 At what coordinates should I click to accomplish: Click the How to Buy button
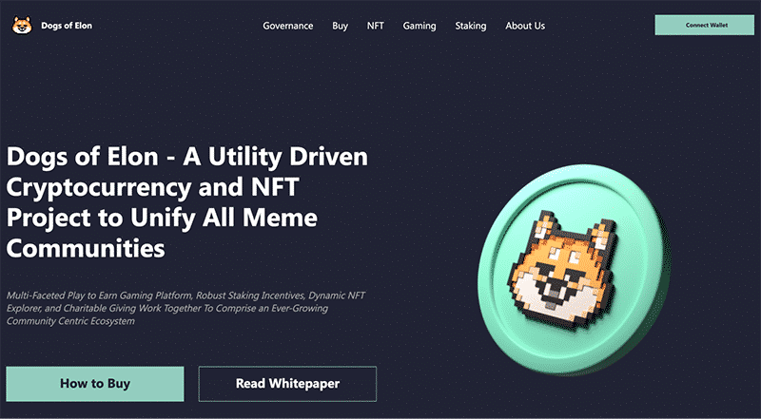[x=95, y=384]
